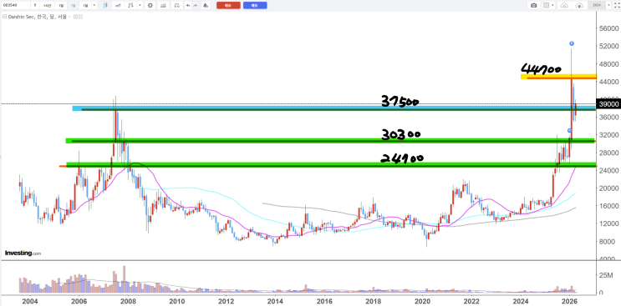This screenshot has height=306, width=621.
Task: Click the blue sell order button
Action: click(255, 5)
